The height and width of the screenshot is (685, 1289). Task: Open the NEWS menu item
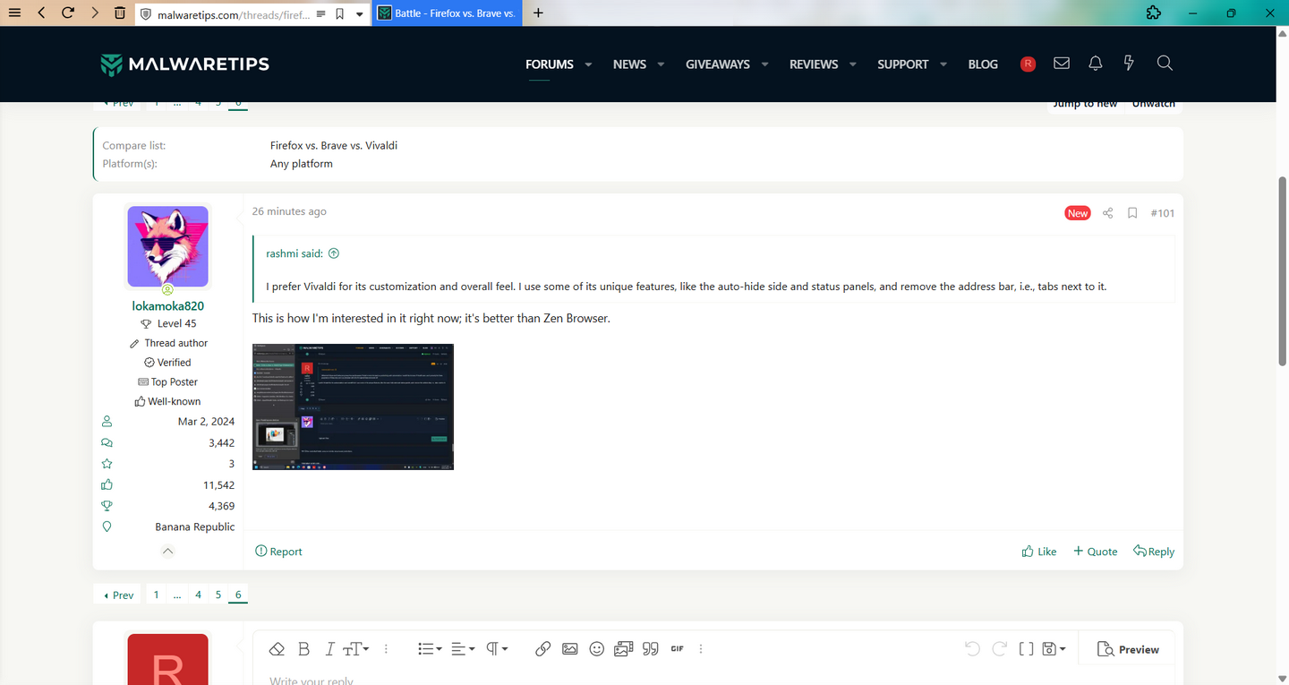click(629, 64)
